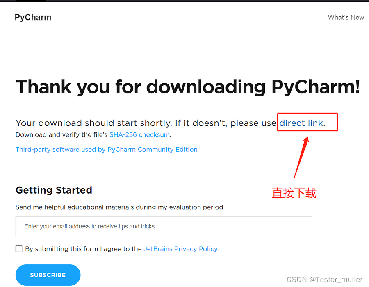
Task: Open the SHA-256 checksum link
Action: coord(139,134)
